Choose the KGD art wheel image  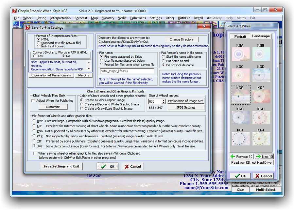pyautogui.click(x=261, y=75)
